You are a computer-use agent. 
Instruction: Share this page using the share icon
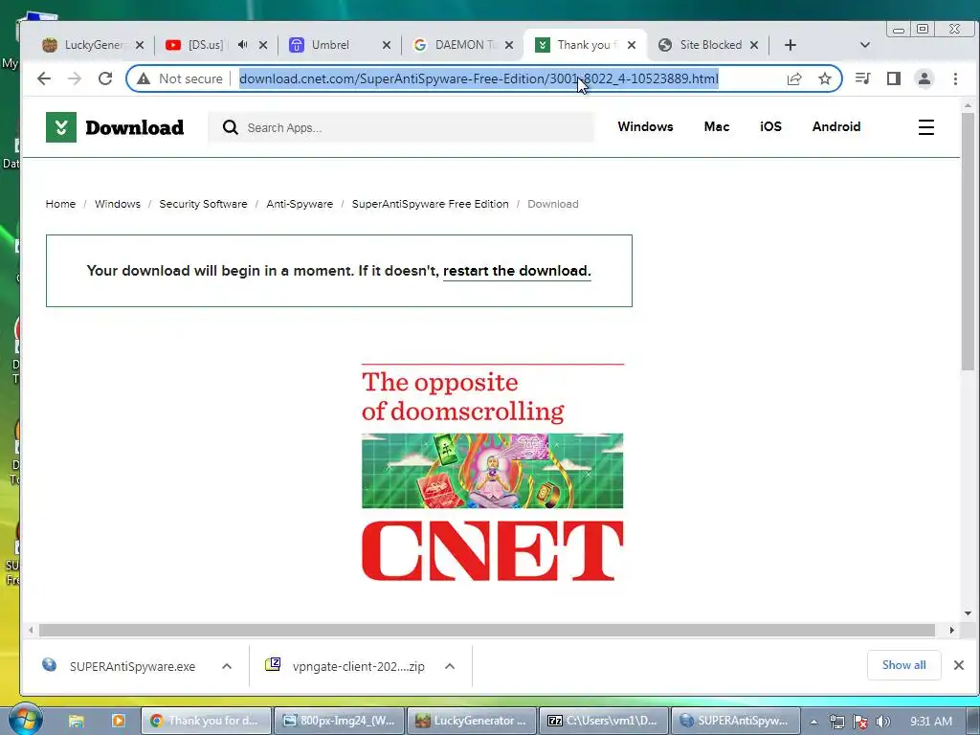click(794, 78)
